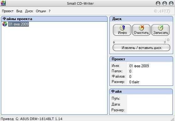
Task: Click the Проект panel header
Action: (x=141, y=59)
